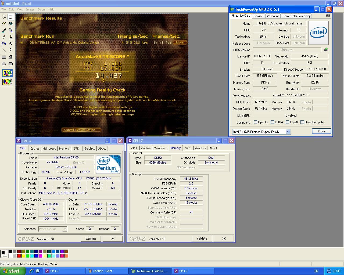Pick the bright green color swatch
344x275 pixels.
27,256
